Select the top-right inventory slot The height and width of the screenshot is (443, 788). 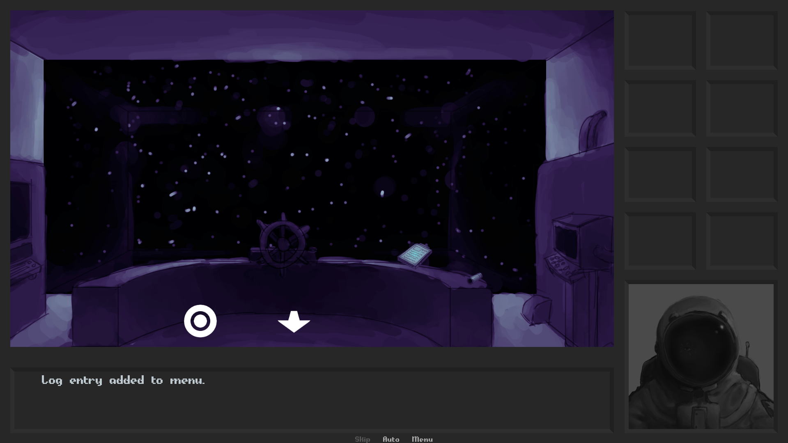pos(742,40)
